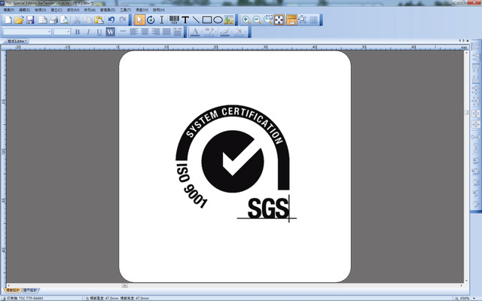Image resolution: width=482 pixels, height=301 pixels.
Task: Click the line color pen swatch
Action: click(224, 32)
